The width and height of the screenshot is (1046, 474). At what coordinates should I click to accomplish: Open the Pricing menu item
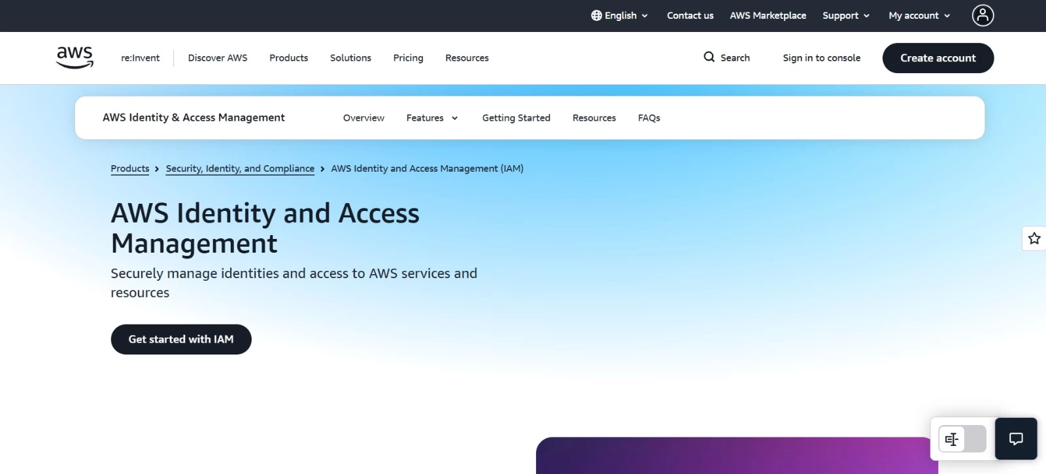tap(408, 58)
